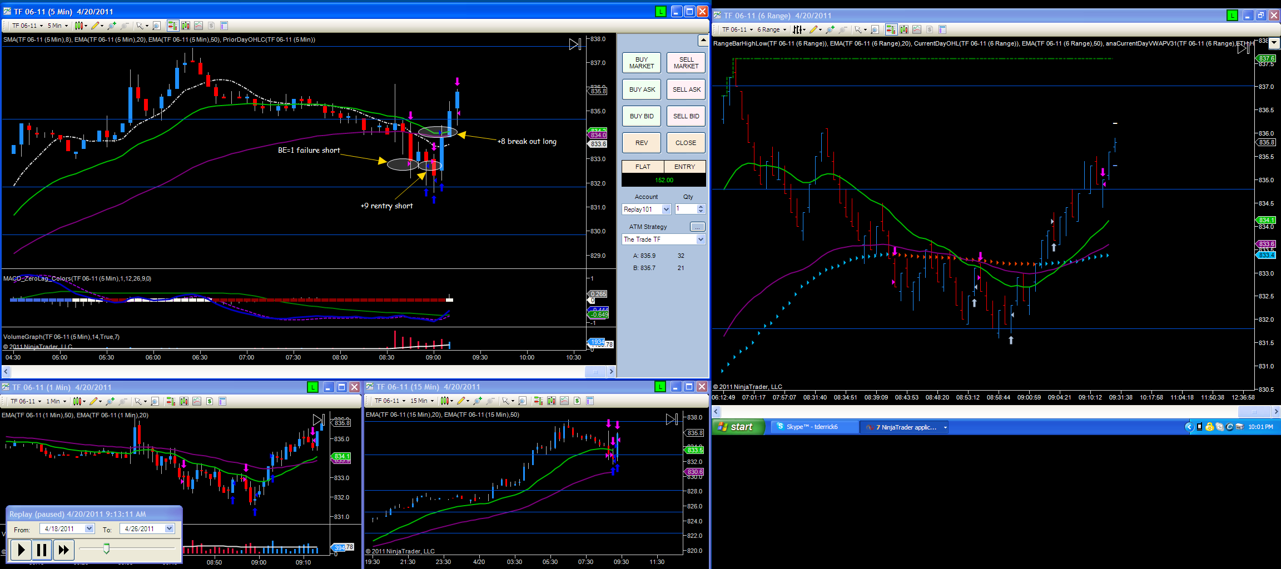Viewport: 1281px width, 569px height.
Task: Click the BUY ASK button
Action: click(642, 89)
